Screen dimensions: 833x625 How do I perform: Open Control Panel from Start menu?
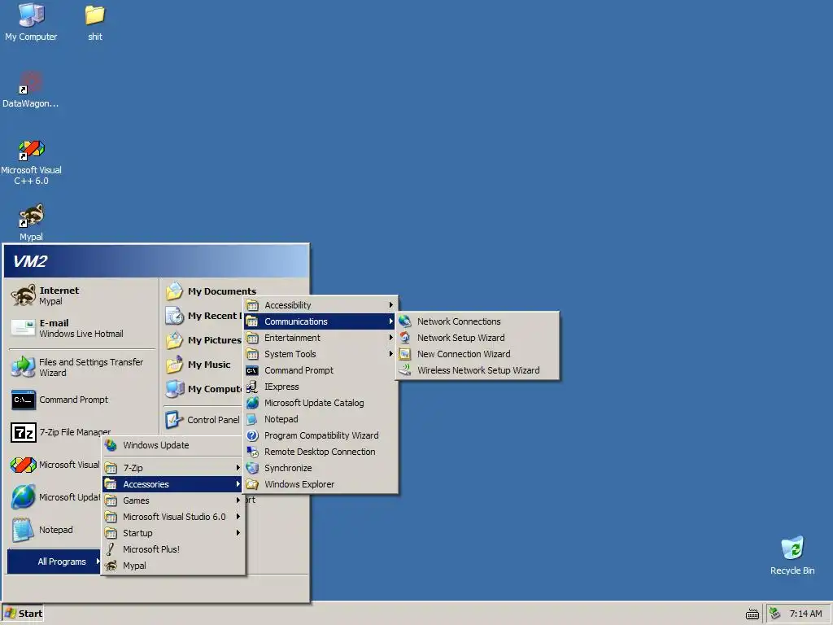(202, 420)
